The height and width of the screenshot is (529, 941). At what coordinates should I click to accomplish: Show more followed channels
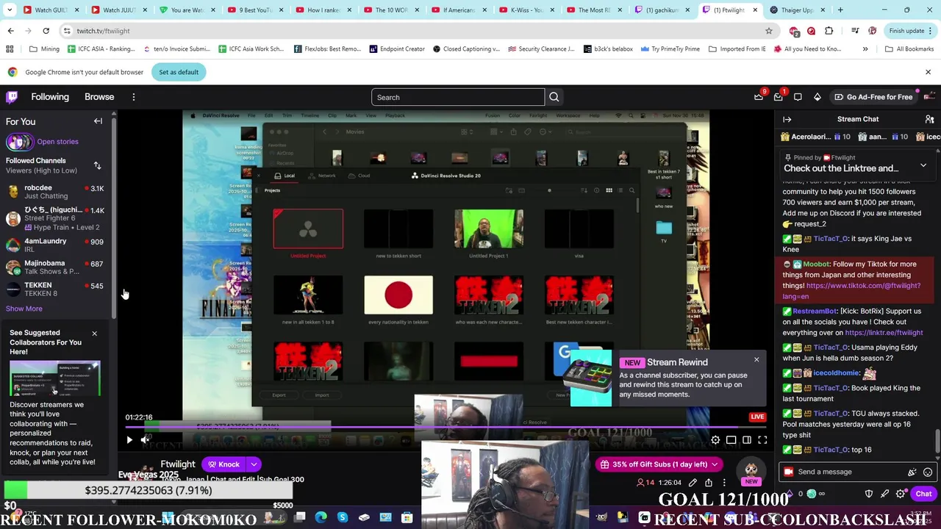24,309
